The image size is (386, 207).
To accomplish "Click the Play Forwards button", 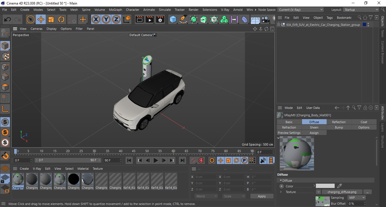I will (156, 160).
